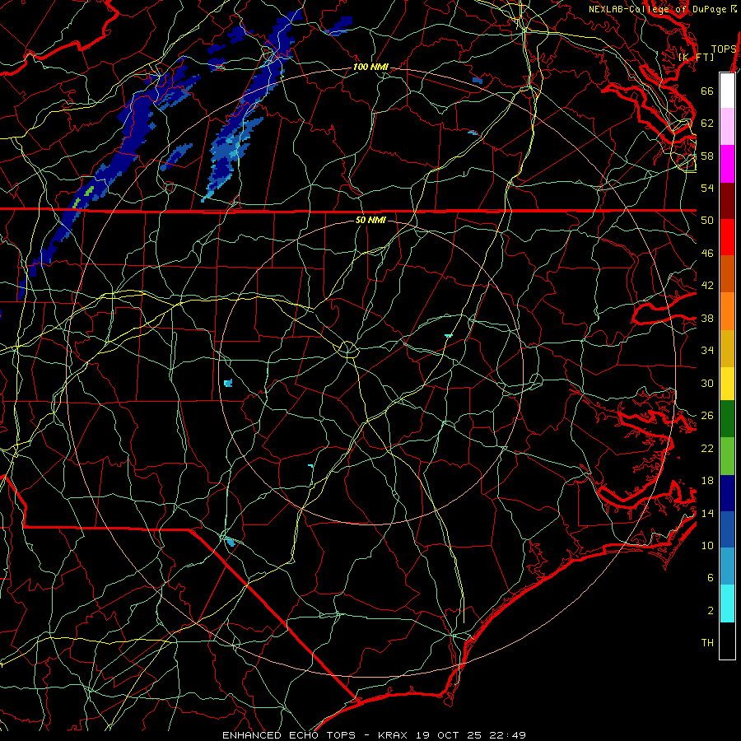741x741 pixels.
Task: Click the legend value "26"
Action: (x=707, y=416)
